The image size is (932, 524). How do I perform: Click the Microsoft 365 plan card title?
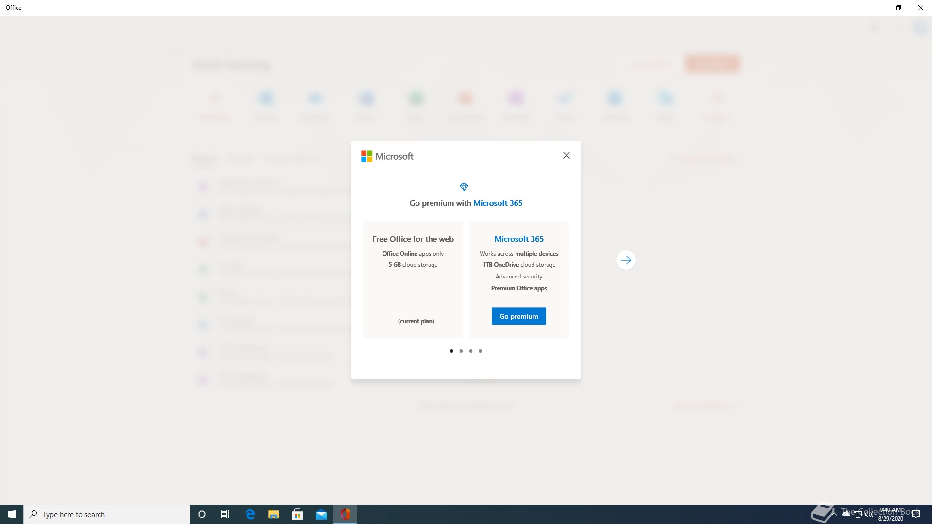tap(518, 239)
